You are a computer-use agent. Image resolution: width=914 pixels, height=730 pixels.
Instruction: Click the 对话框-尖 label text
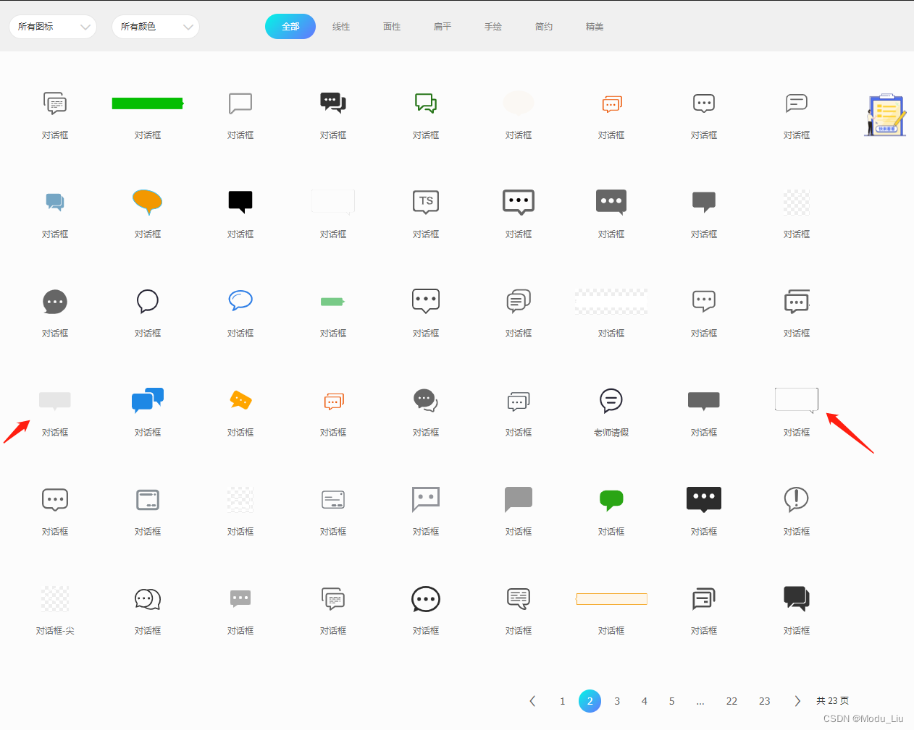[x=55, y=631]
